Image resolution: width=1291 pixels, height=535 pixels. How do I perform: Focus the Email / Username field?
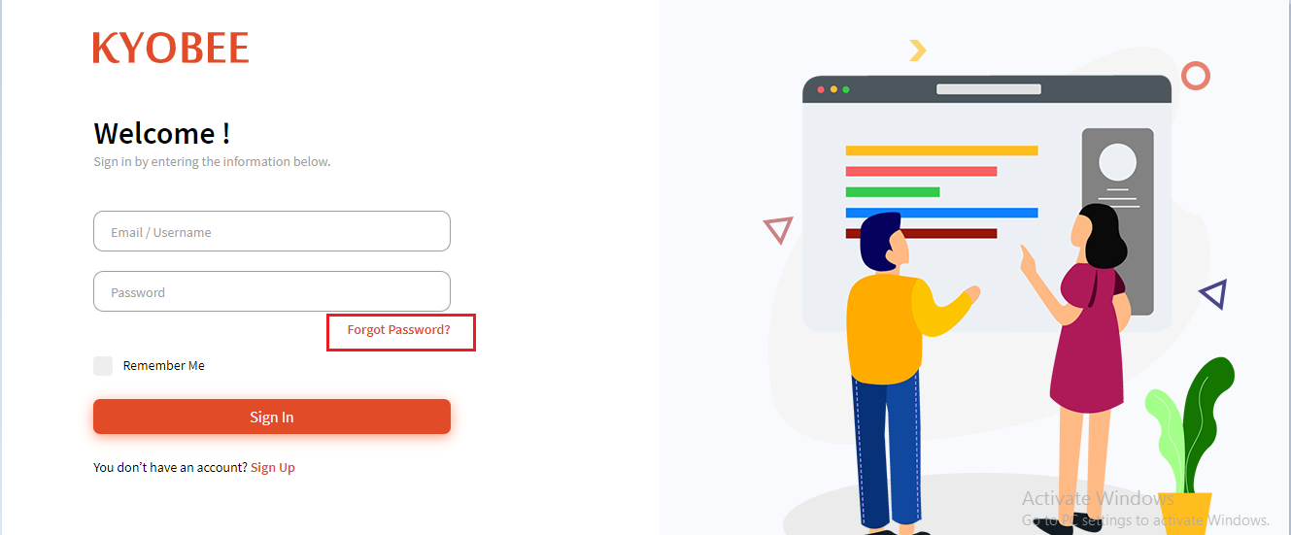(272, 231)
